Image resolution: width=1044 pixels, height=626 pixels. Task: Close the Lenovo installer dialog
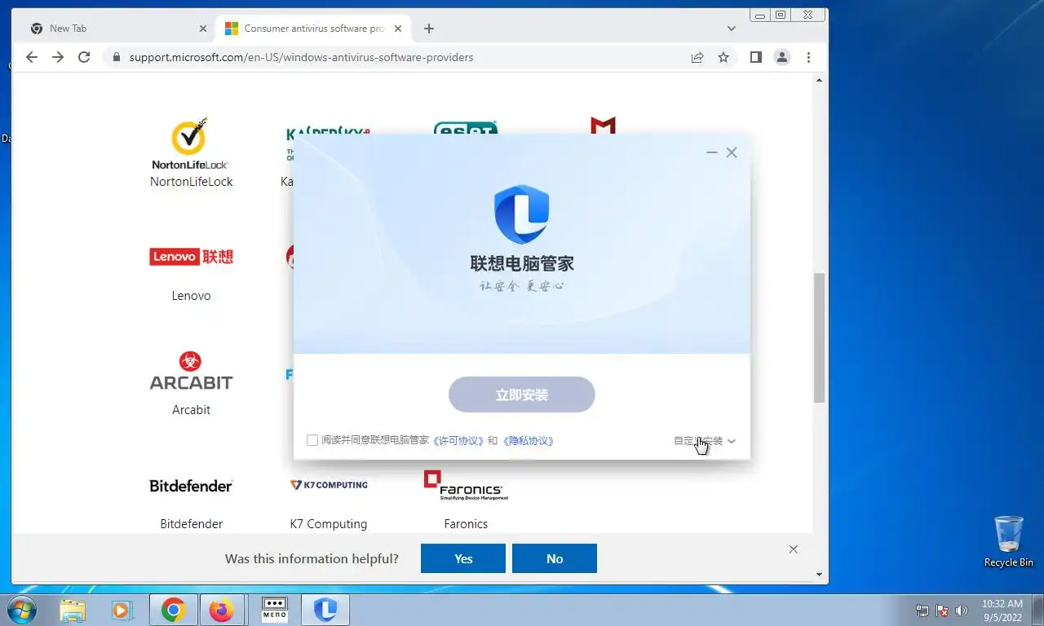tap(732, 152)
